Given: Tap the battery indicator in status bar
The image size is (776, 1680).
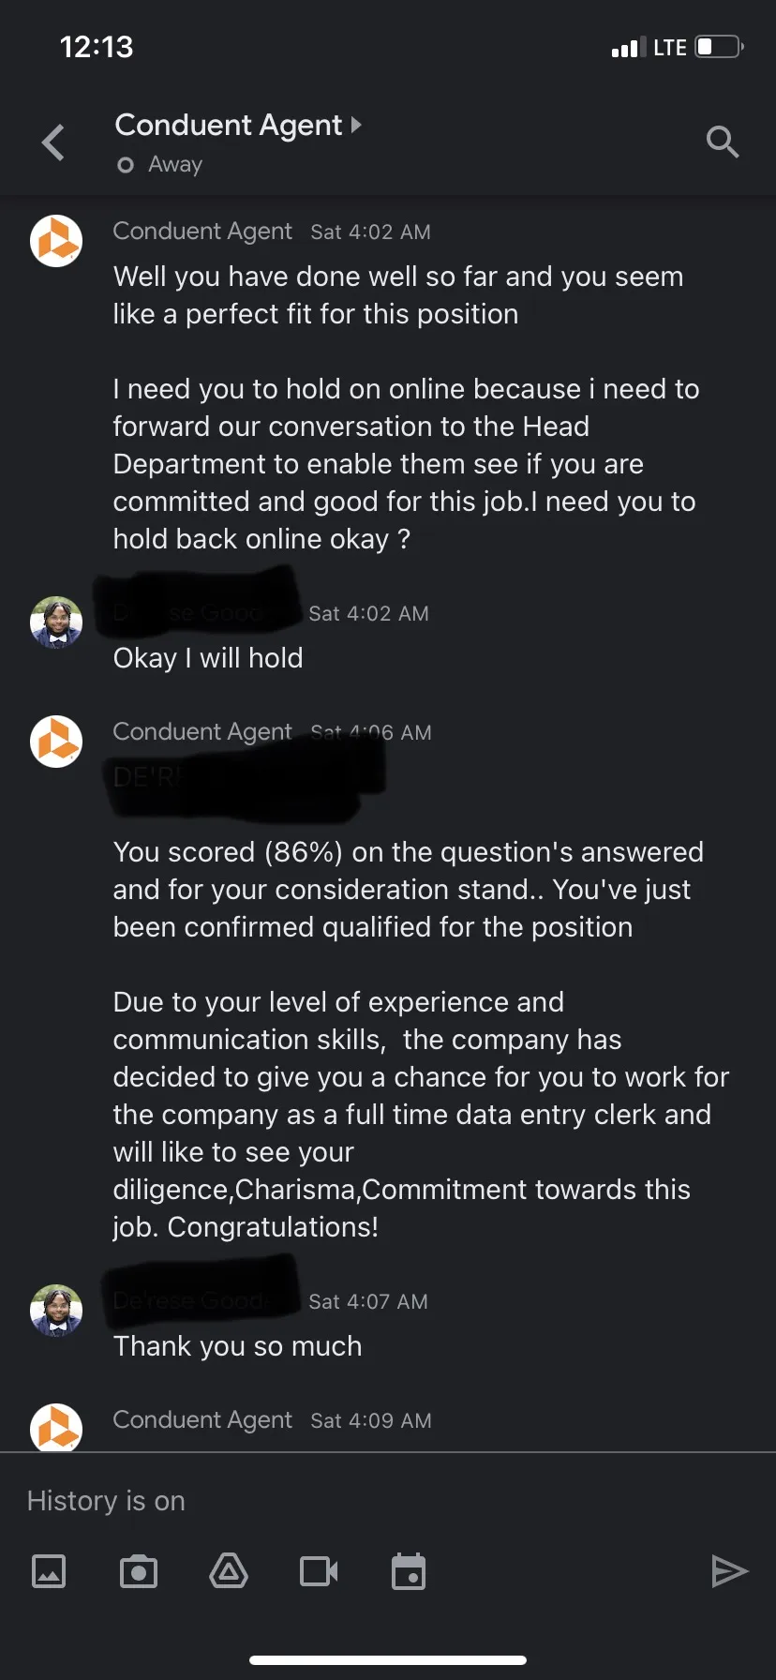Looking at the screenshot, I should [720, 47].
